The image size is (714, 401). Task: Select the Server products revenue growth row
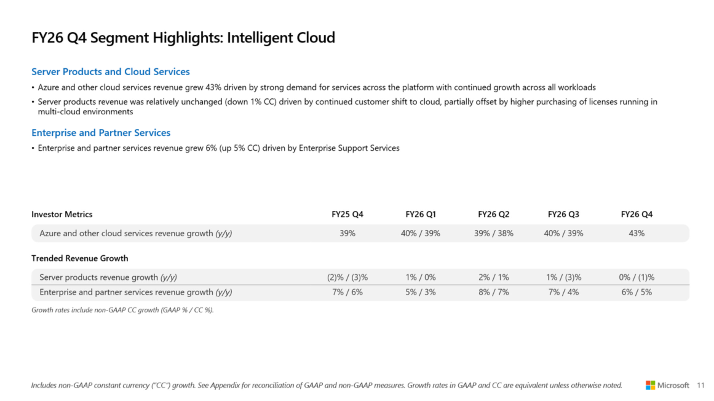[x=360, y=277]
